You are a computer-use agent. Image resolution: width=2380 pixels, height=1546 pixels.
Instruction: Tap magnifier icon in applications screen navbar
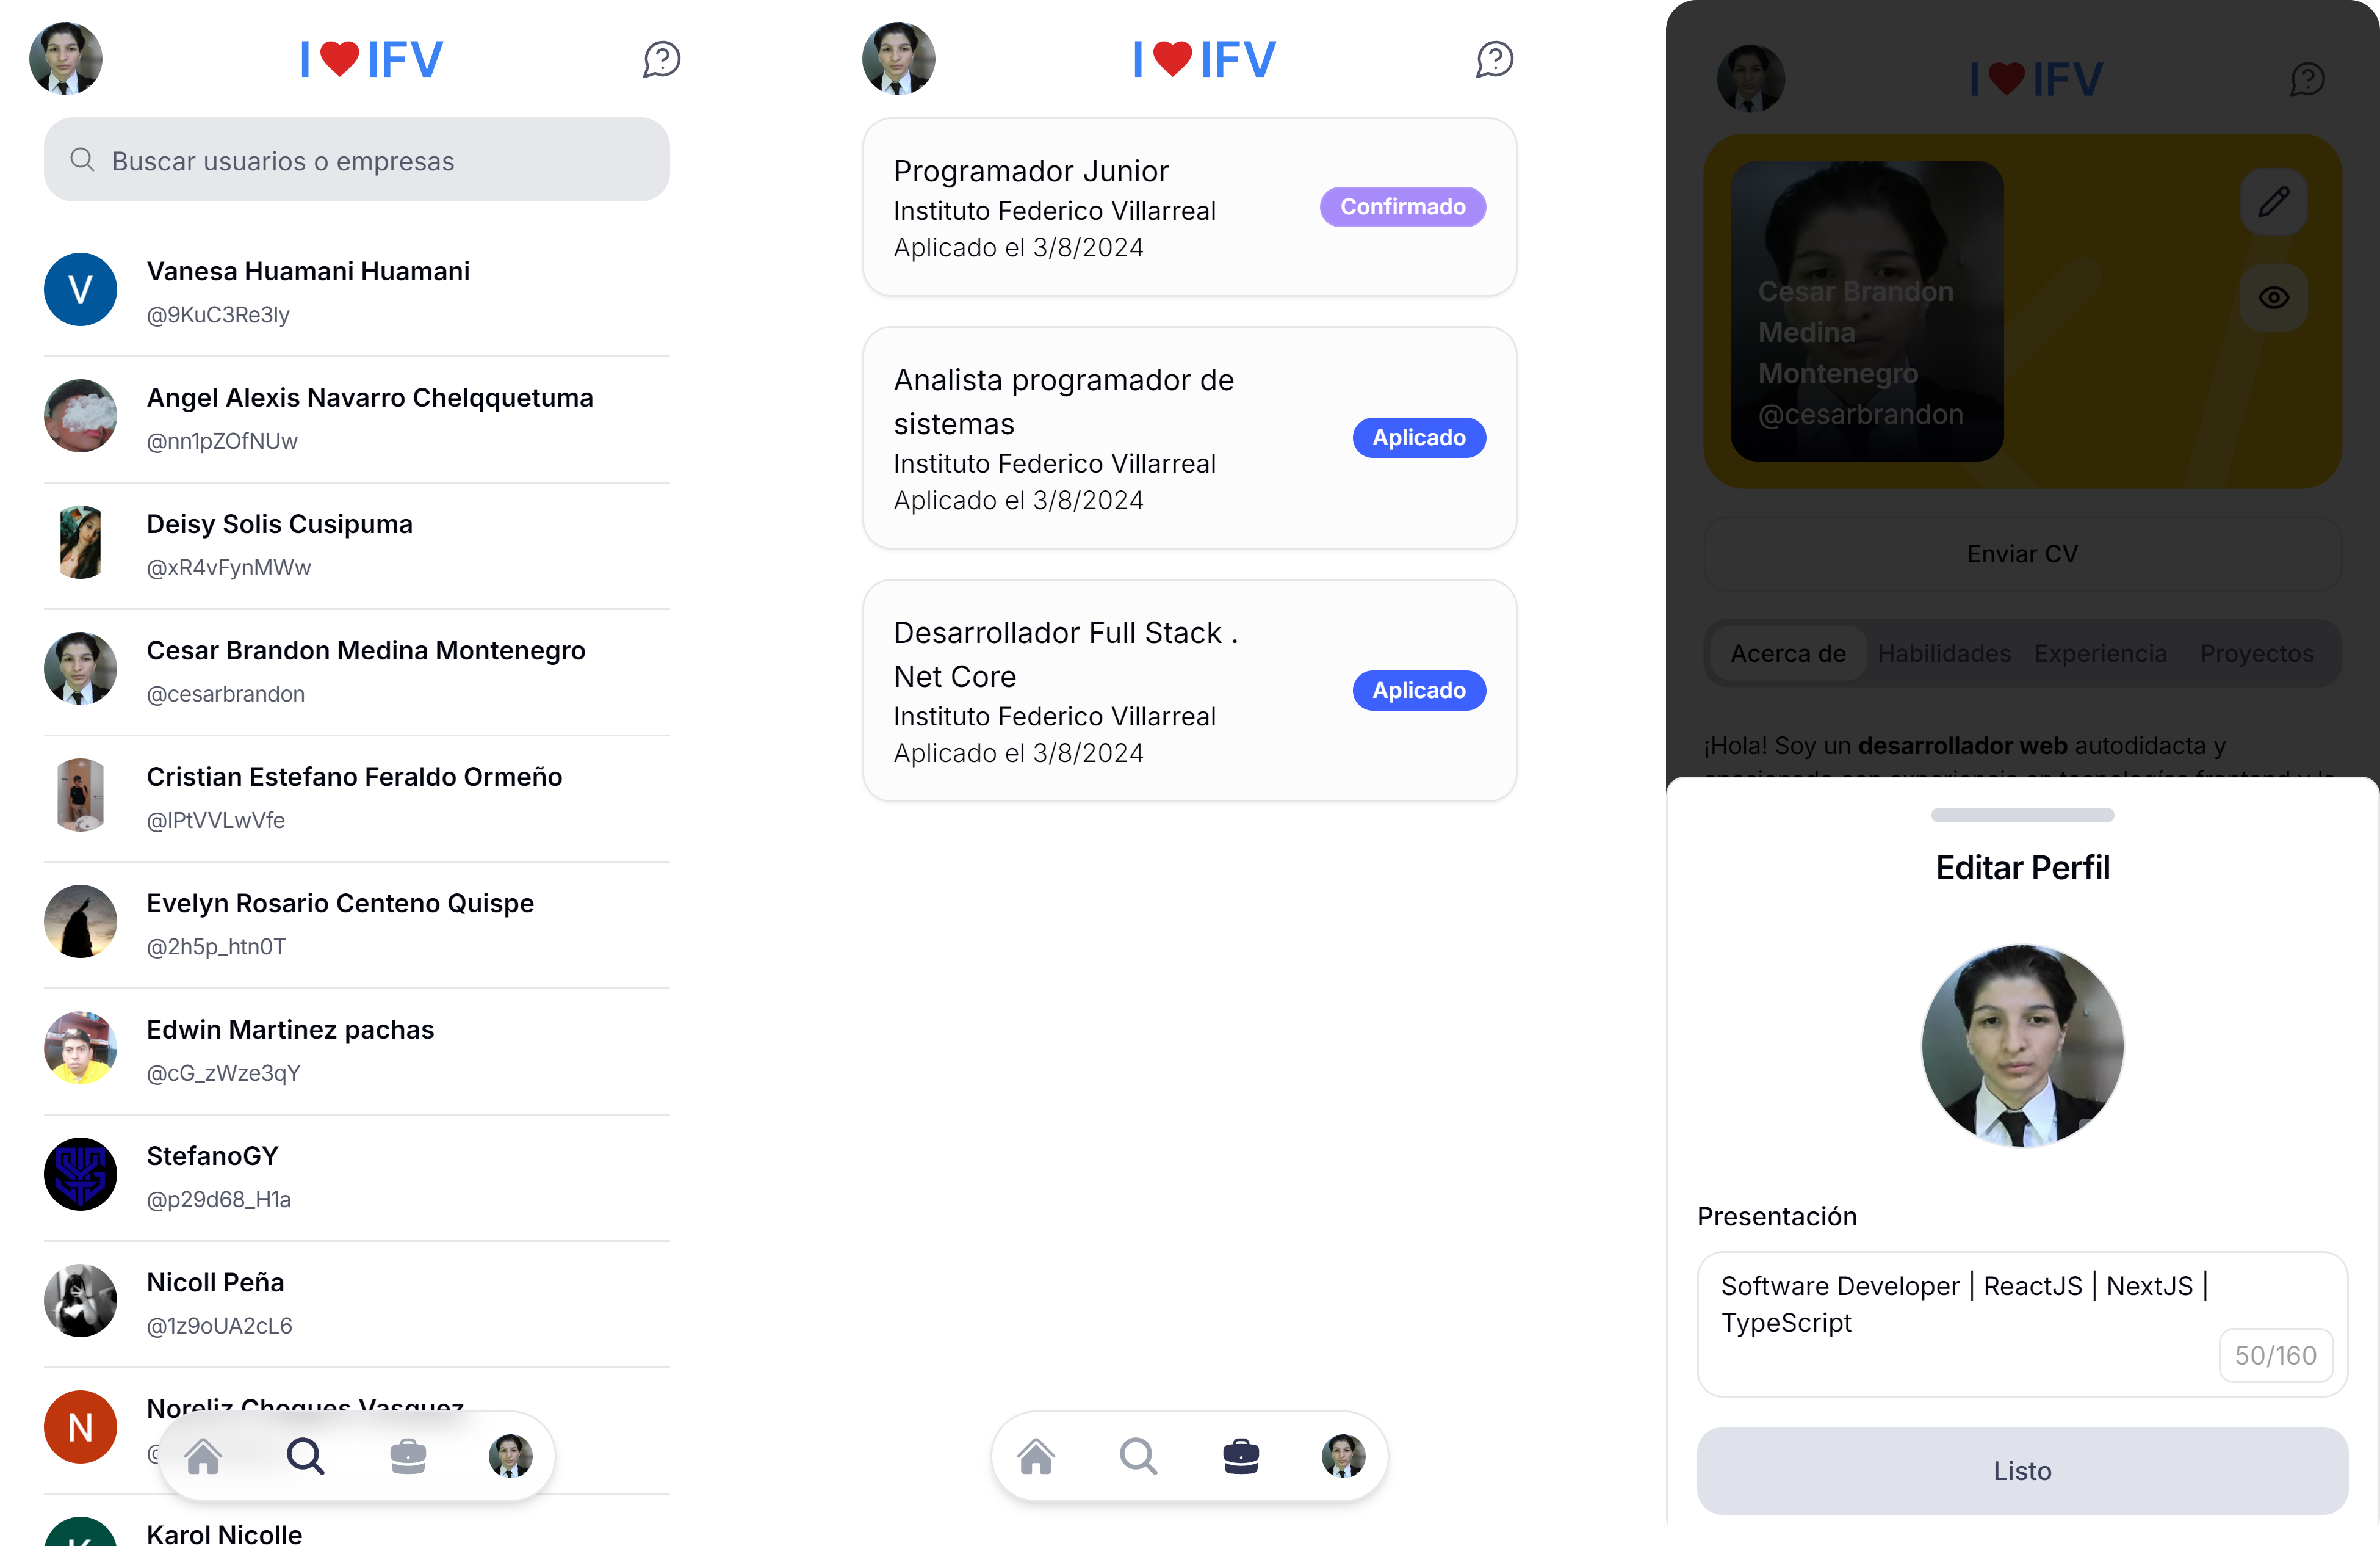pyautogui.click(x=1139, y=1456)
